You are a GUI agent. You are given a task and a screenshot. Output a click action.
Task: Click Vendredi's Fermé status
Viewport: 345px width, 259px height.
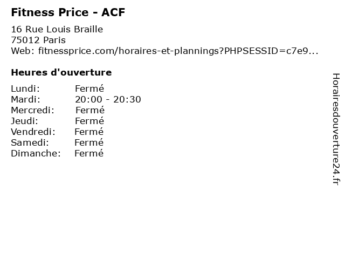(89, 132)
